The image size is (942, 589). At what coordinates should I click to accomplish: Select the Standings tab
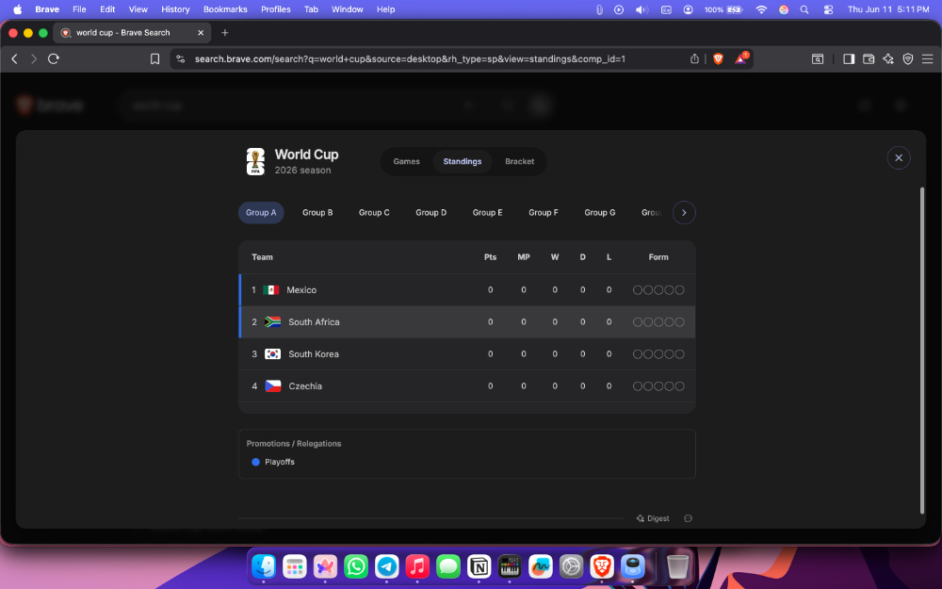point(462,162)
